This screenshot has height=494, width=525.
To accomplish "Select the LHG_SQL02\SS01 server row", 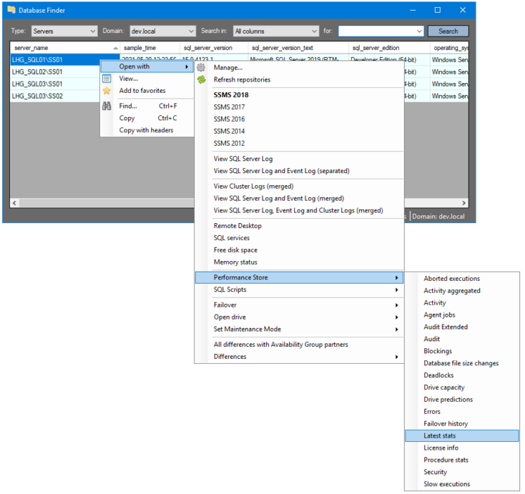I will (37, 71).
